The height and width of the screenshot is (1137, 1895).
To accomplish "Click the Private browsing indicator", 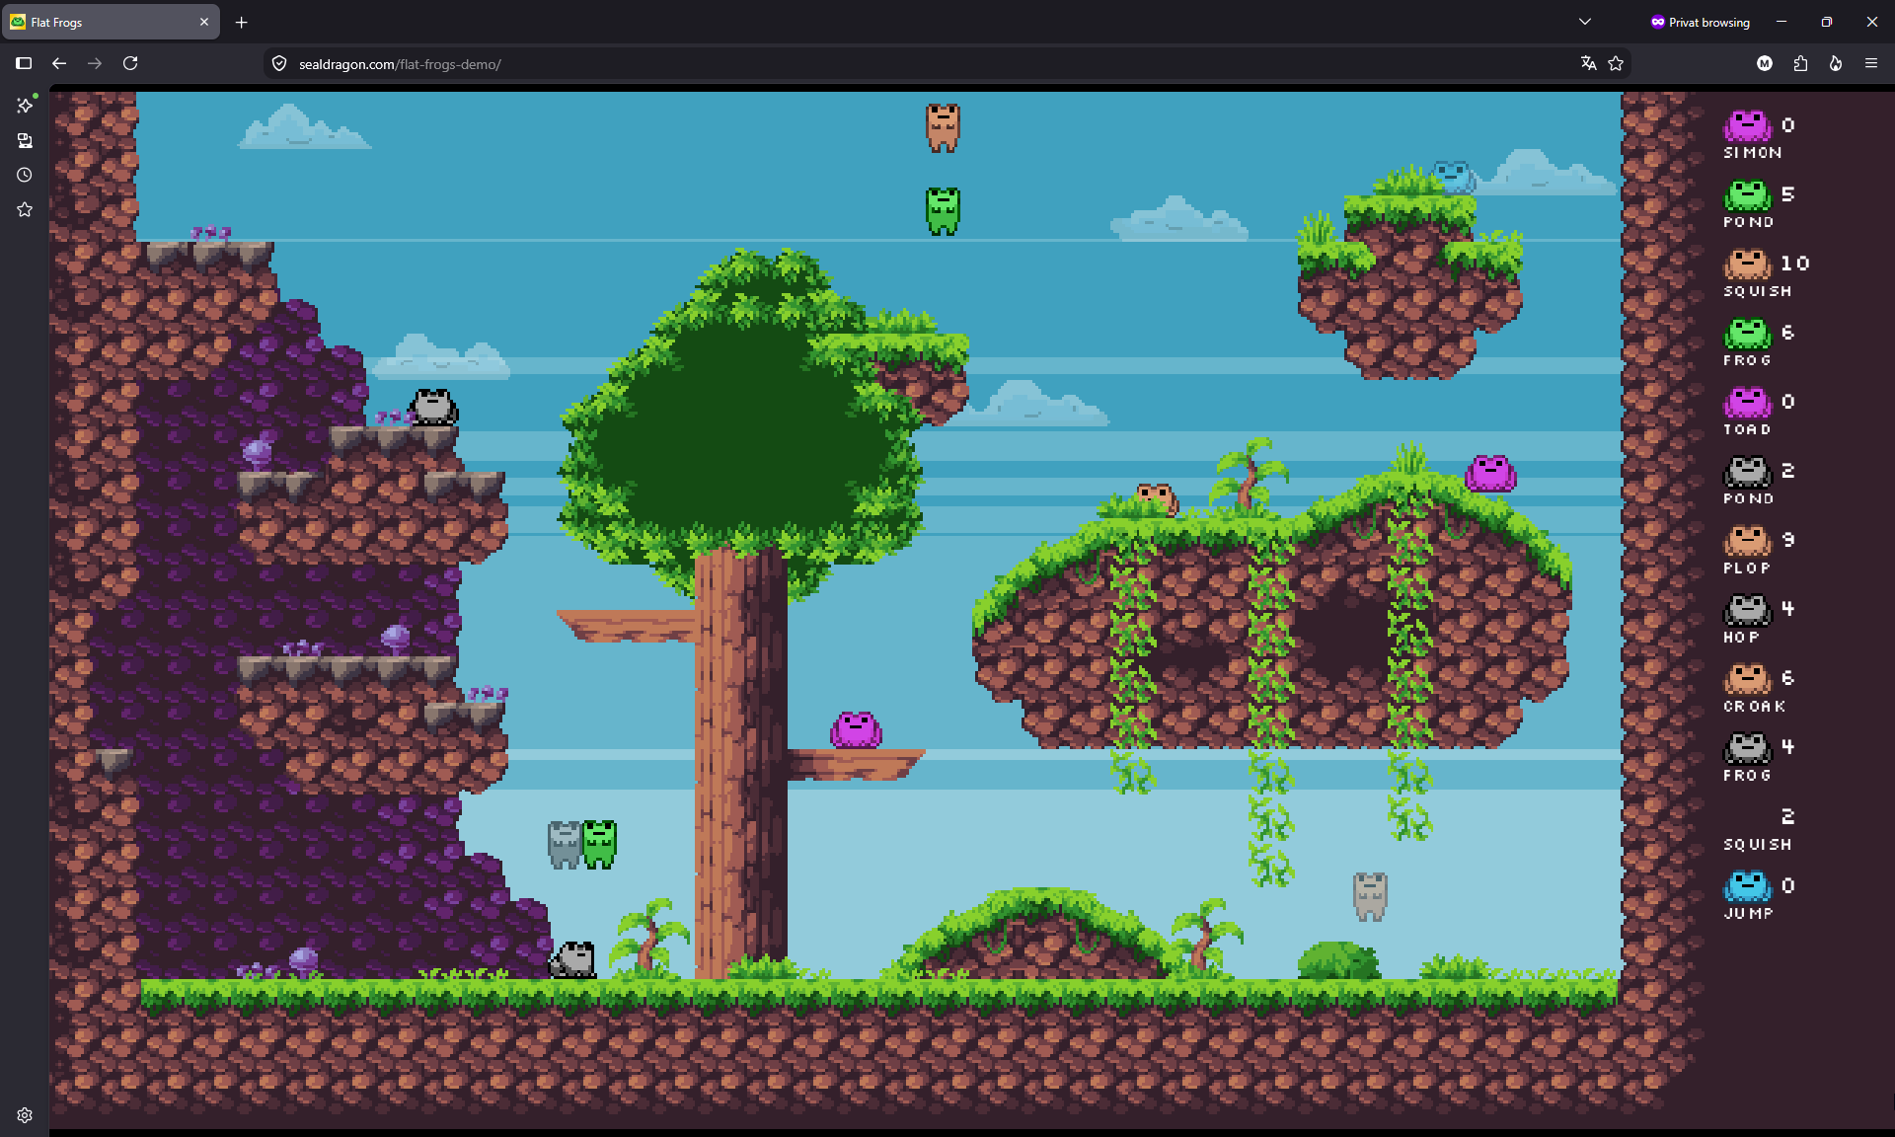I will click(1701, 22).
